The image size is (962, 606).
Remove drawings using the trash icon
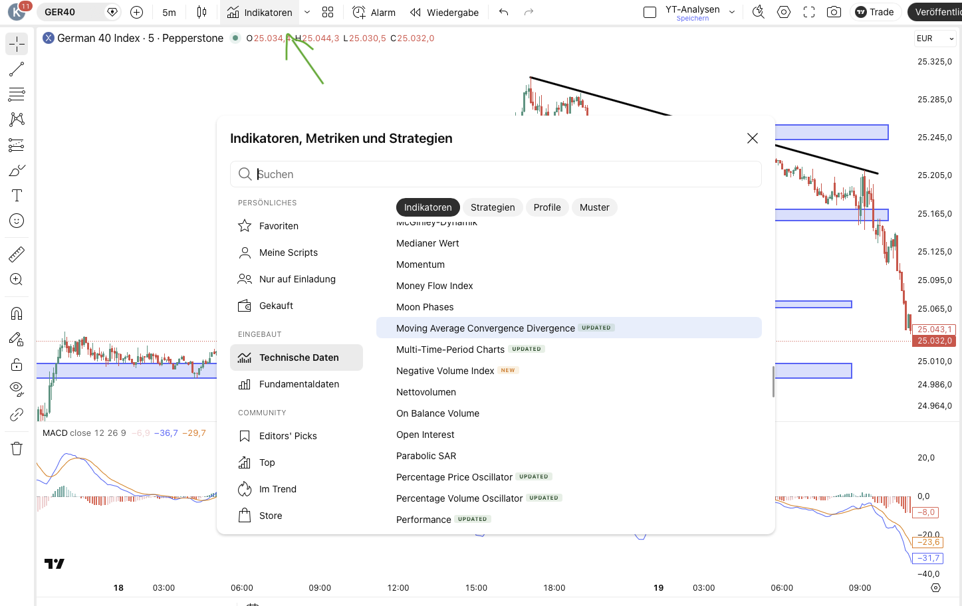coord(16,448)
